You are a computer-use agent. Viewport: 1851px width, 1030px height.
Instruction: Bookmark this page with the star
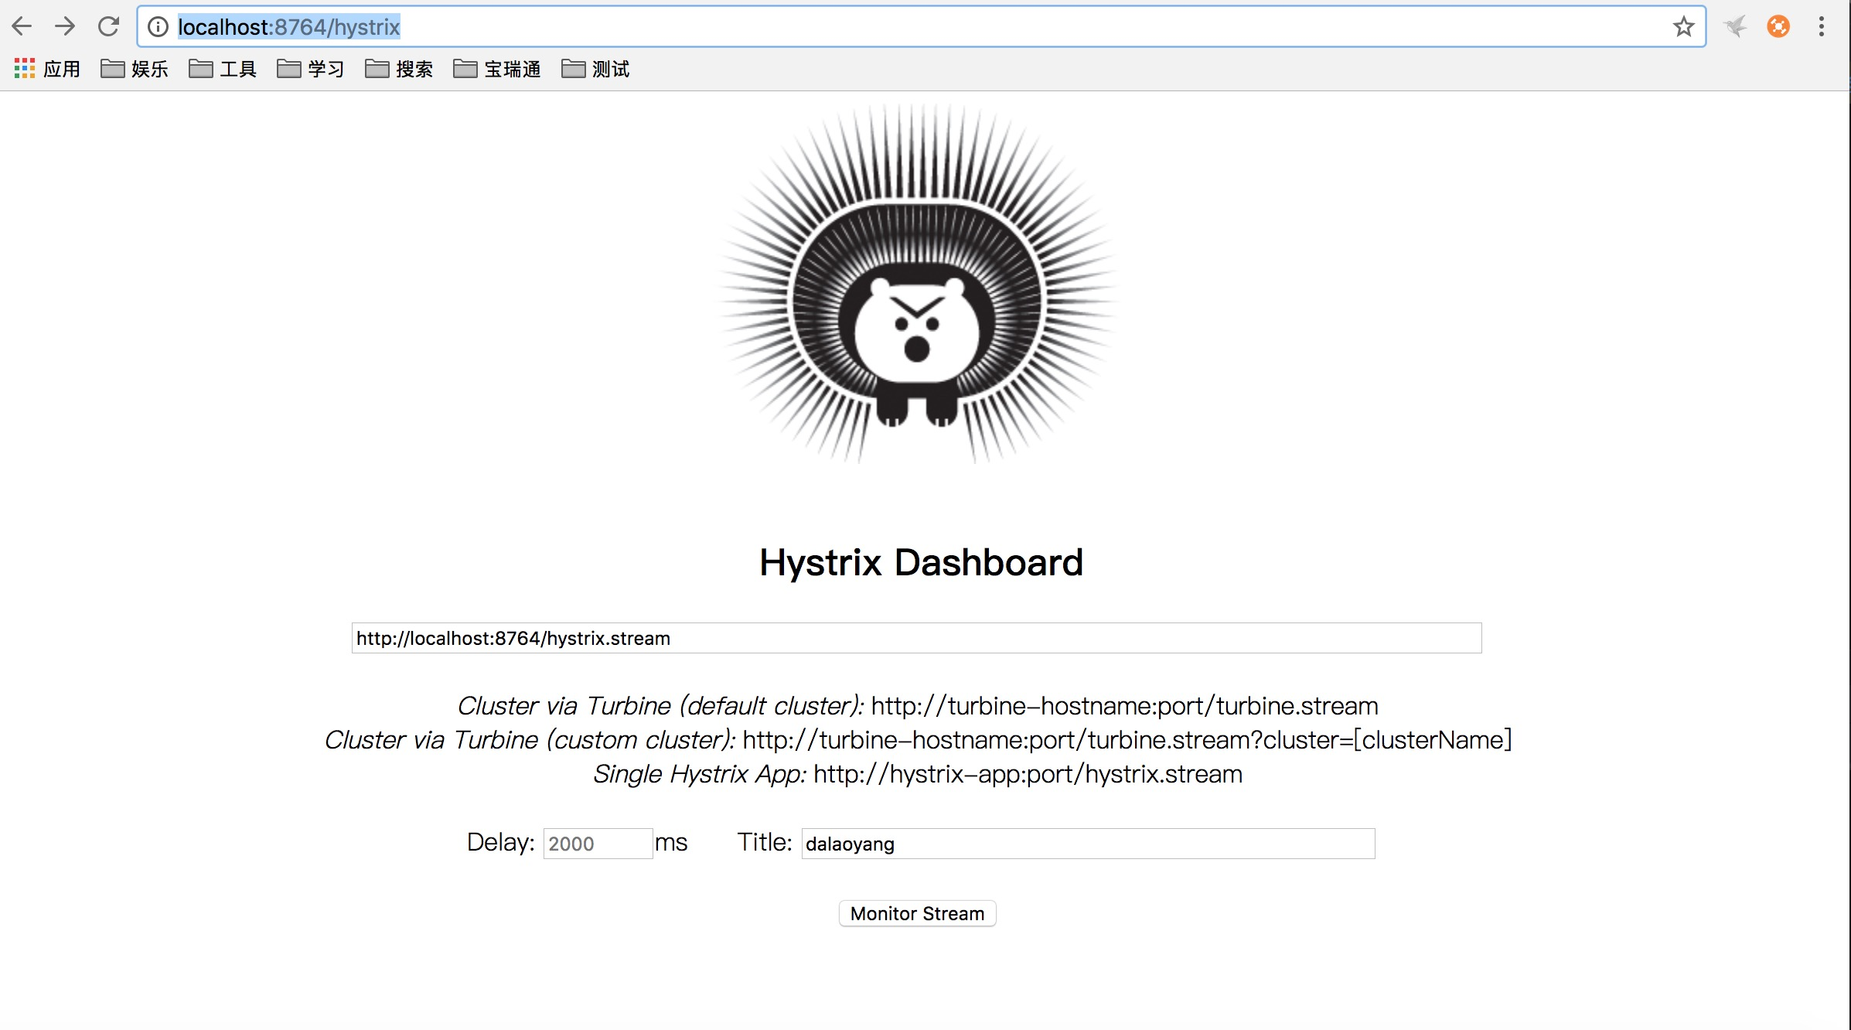click(x=1683, y=27)
